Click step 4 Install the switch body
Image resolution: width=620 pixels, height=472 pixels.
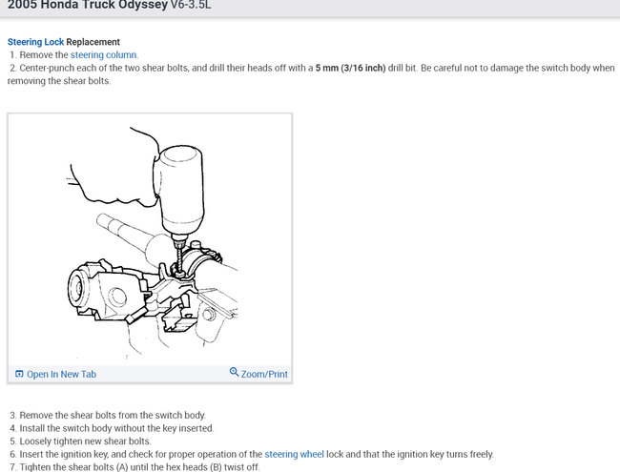click(x=112, y=428)
